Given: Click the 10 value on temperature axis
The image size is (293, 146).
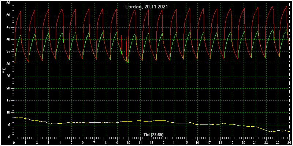Looking at the screenshot, I should tap(8, 113).
